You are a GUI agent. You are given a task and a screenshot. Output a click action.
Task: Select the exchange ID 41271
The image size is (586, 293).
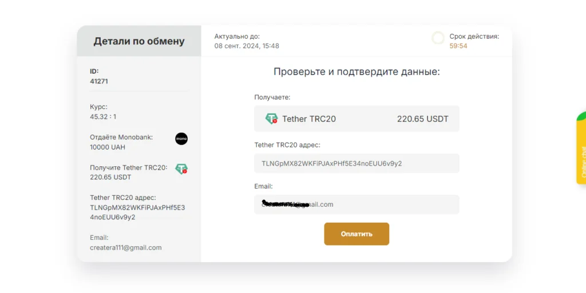[99, 81]
